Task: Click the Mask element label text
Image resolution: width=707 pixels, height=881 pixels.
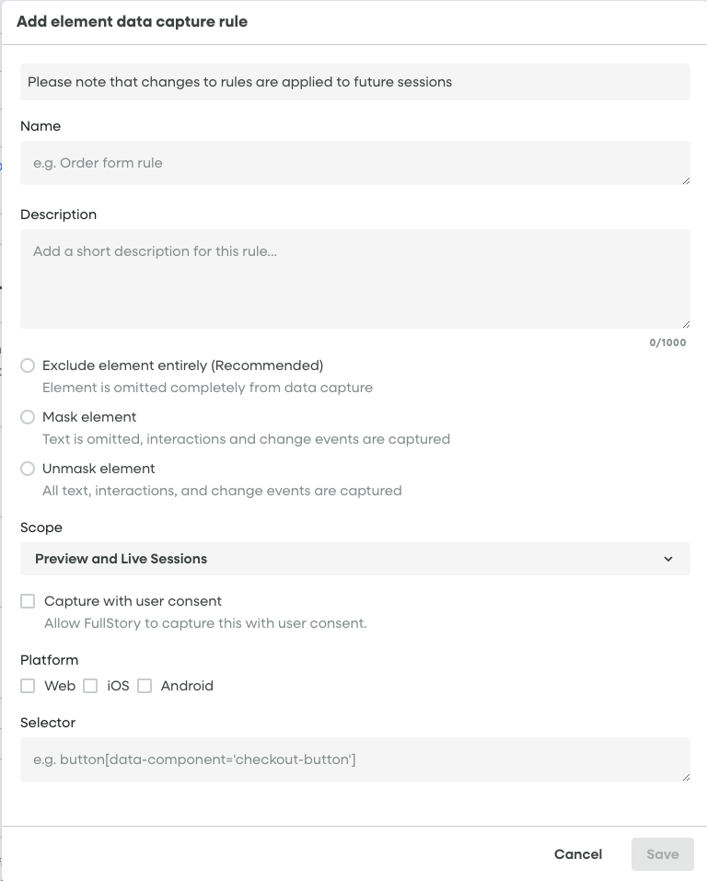Action: (x=89, y=417)
